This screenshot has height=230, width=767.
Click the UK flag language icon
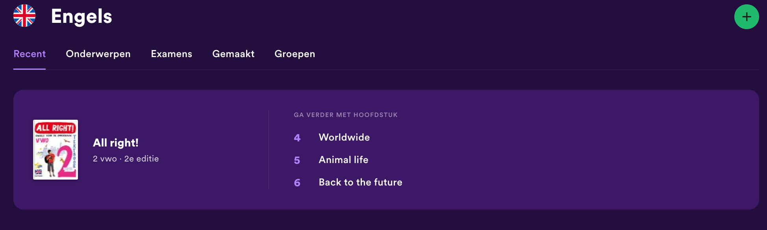pos(24,16)
